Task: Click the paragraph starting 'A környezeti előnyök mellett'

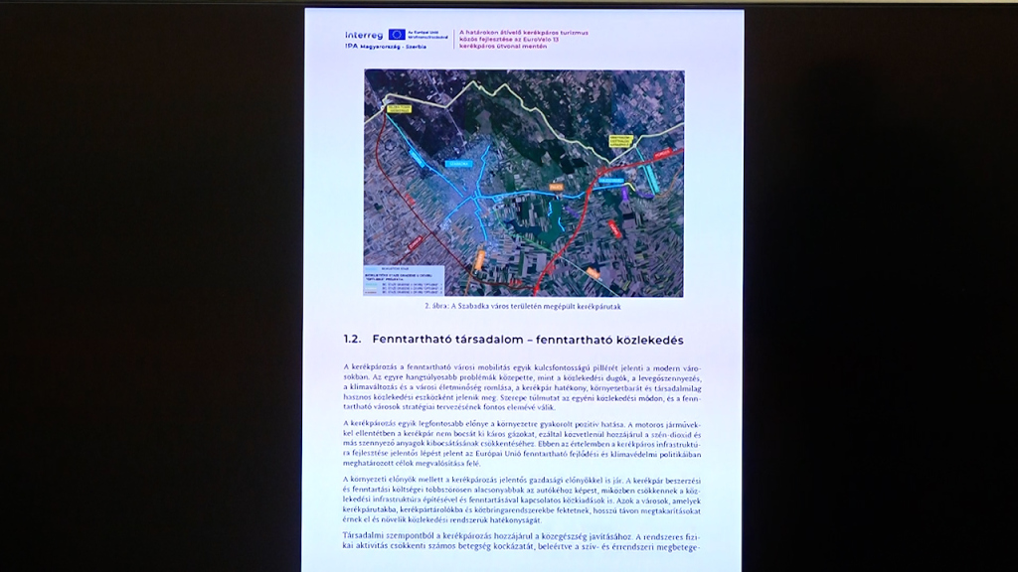Action: 522,500
